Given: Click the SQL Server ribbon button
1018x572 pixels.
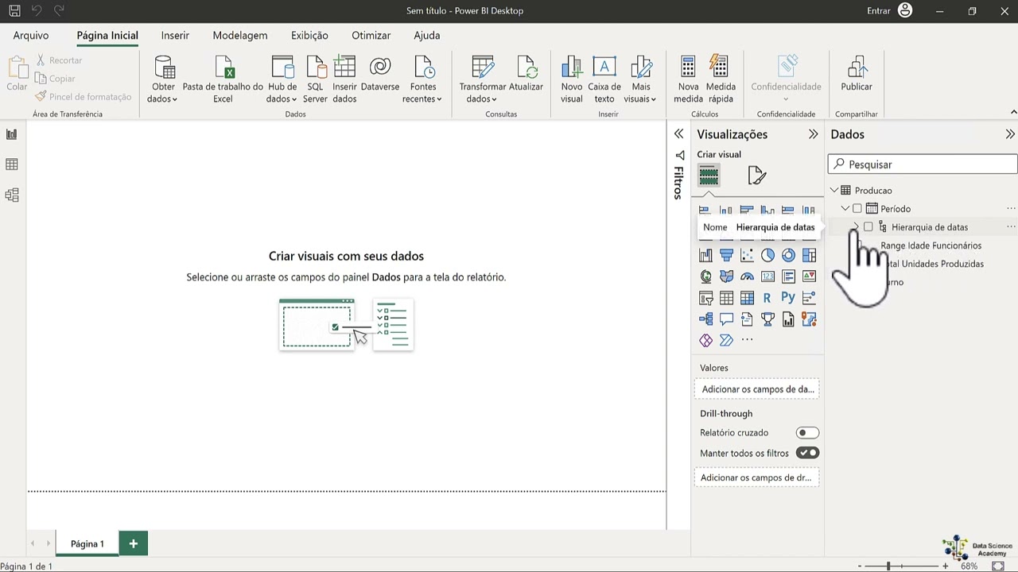Looking at the screenshot, I should [x=315, y=79].
